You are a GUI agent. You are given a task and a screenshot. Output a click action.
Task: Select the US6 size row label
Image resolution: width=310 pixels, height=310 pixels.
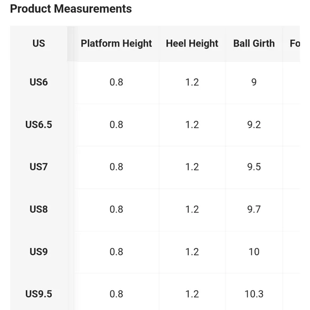[38, 82]
